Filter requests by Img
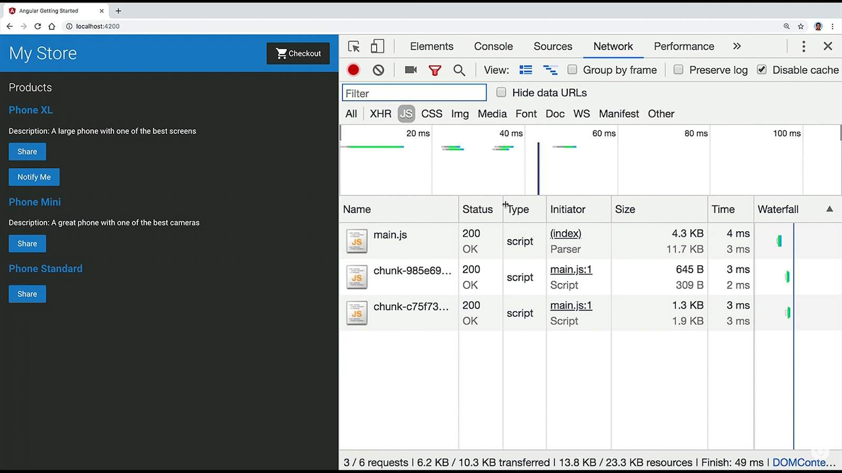842x473 pixels. 460,114
